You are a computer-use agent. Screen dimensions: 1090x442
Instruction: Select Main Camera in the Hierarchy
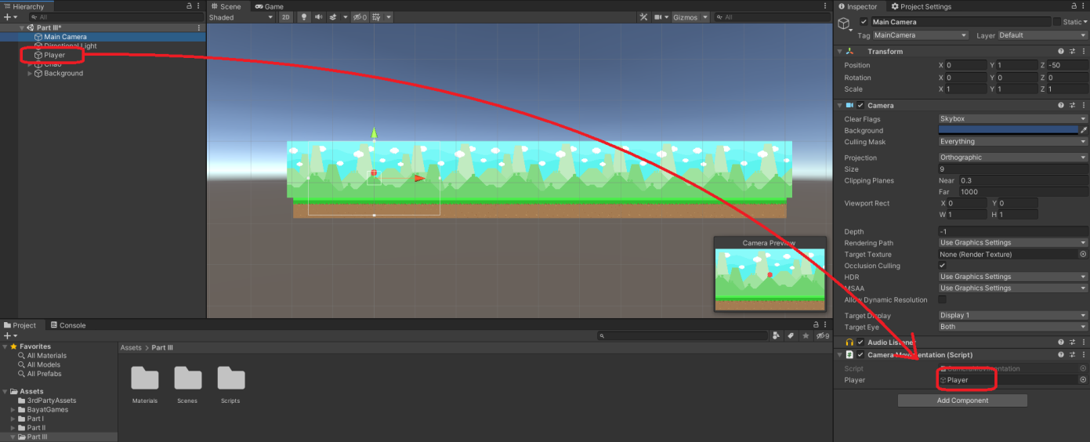pos(65,37)
